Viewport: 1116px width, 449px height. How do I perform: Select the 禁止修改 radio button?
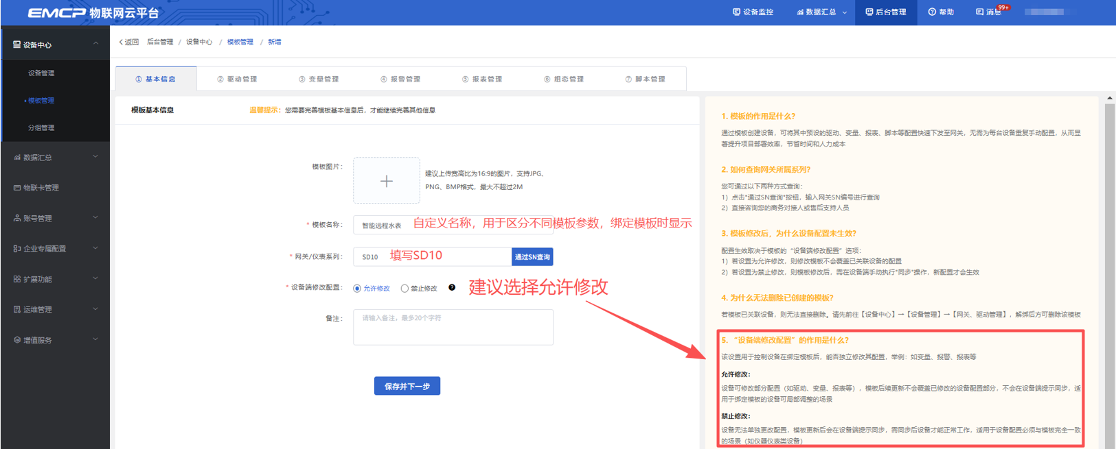tap(405, 289)
